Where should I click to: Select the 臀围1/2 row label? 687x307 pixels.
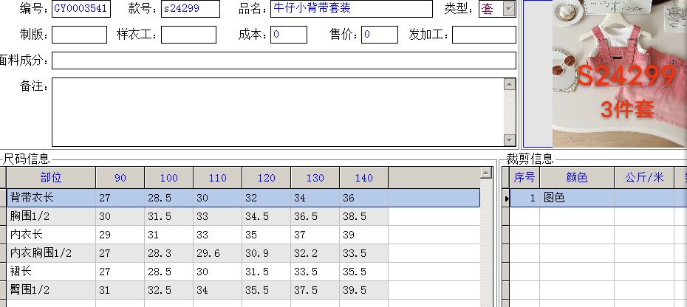click(51, 290)
